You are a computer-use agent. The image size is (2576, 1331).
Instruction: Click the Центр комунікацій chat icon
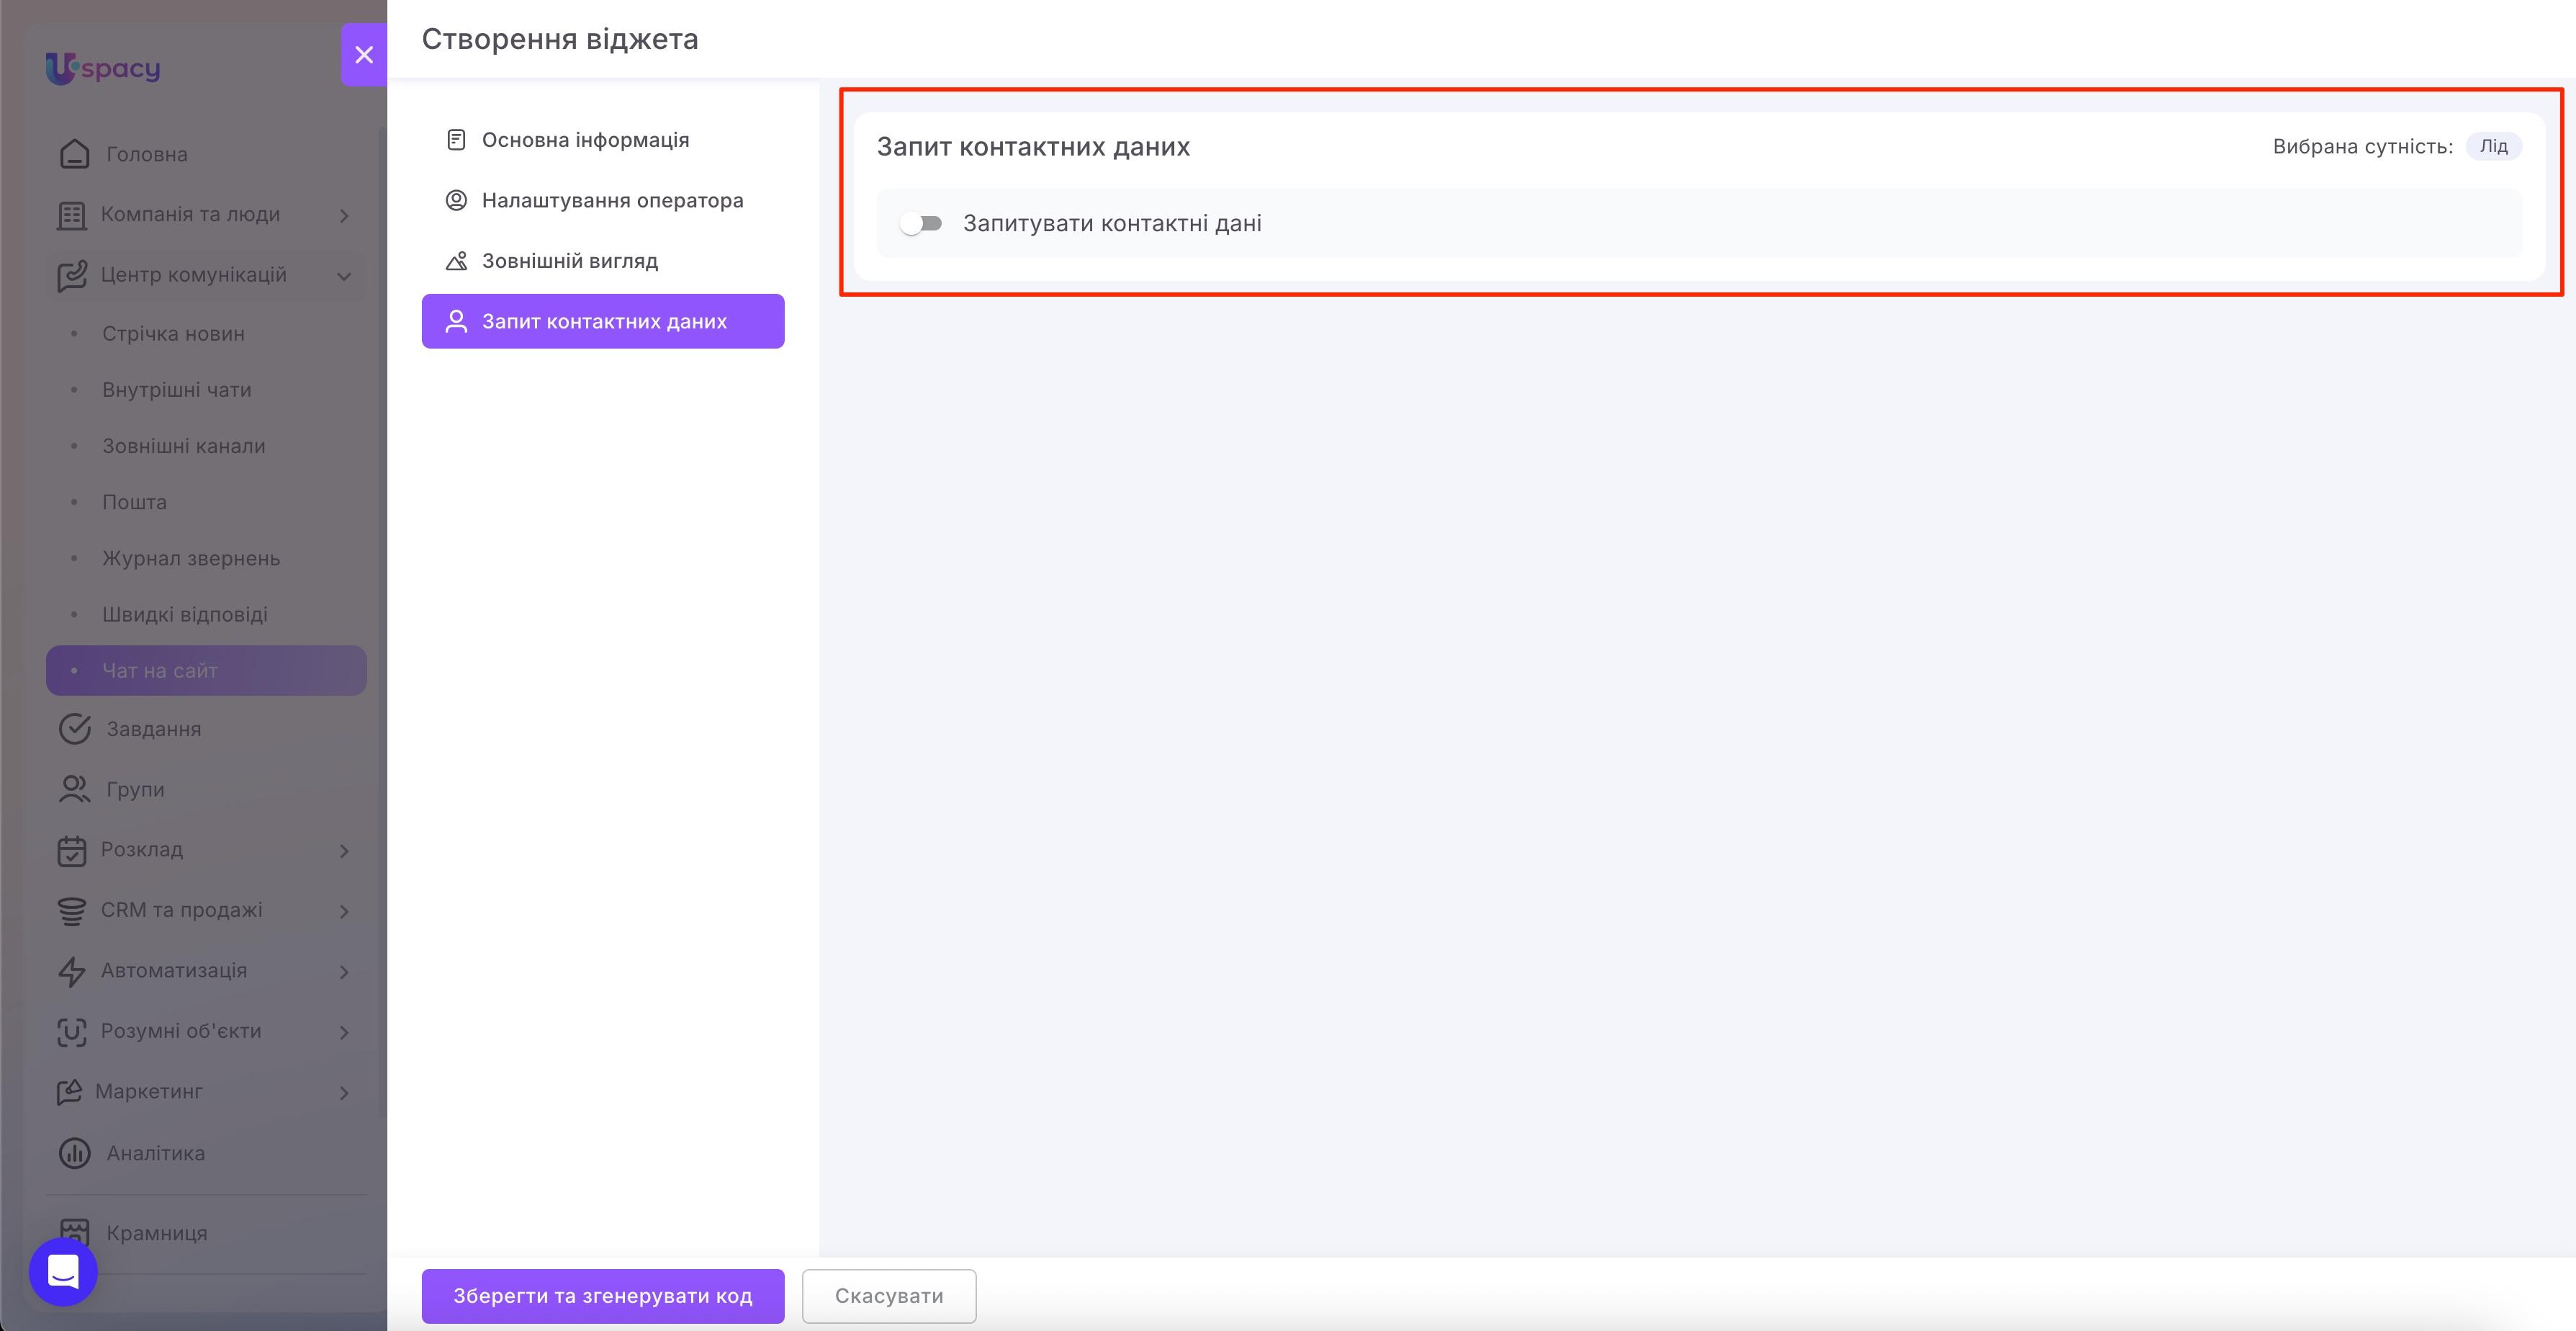[x=71, y=275]
